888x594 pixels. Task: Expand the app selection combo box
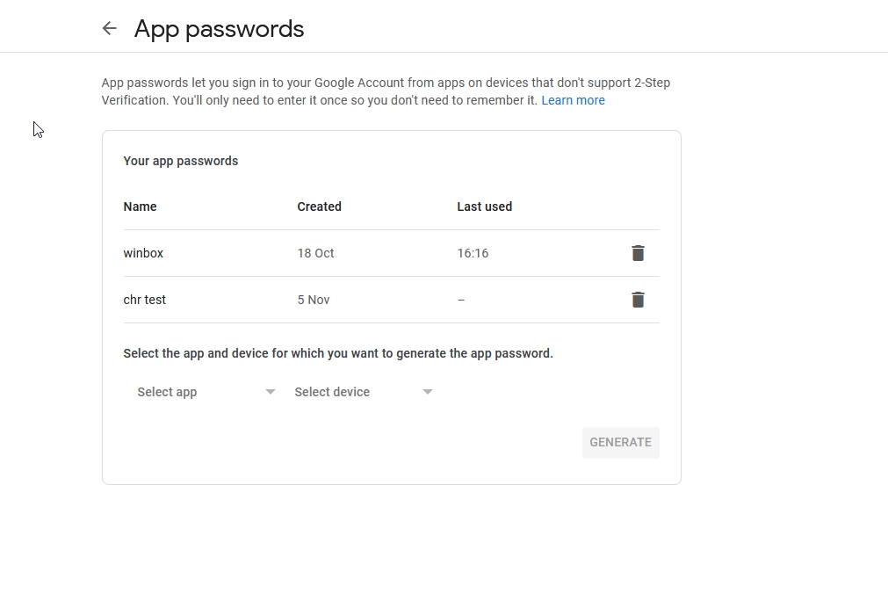pos(202,392)
